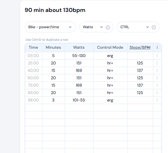Image resolution: width=168 pixels, height=153 pixels.
Task: Select the 137 BPM cell in the 40:00 row
Action: coord(140,70)
